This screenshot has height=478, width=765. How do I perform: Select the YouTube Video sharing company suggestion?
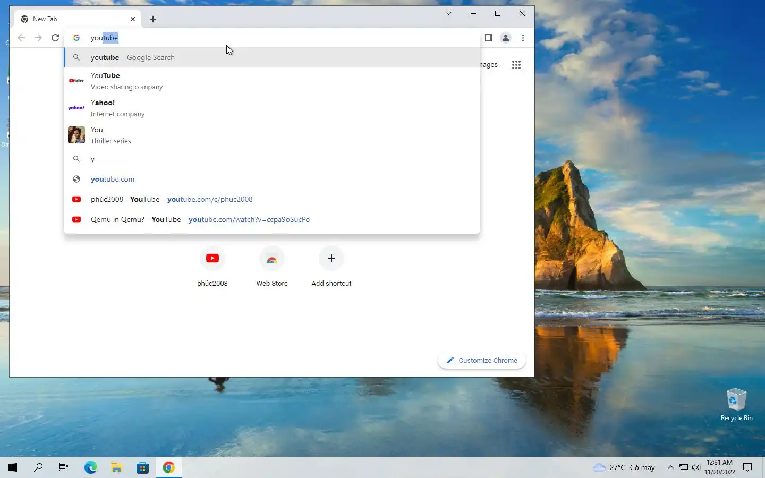pyautogui.click(x=272, y=81)
